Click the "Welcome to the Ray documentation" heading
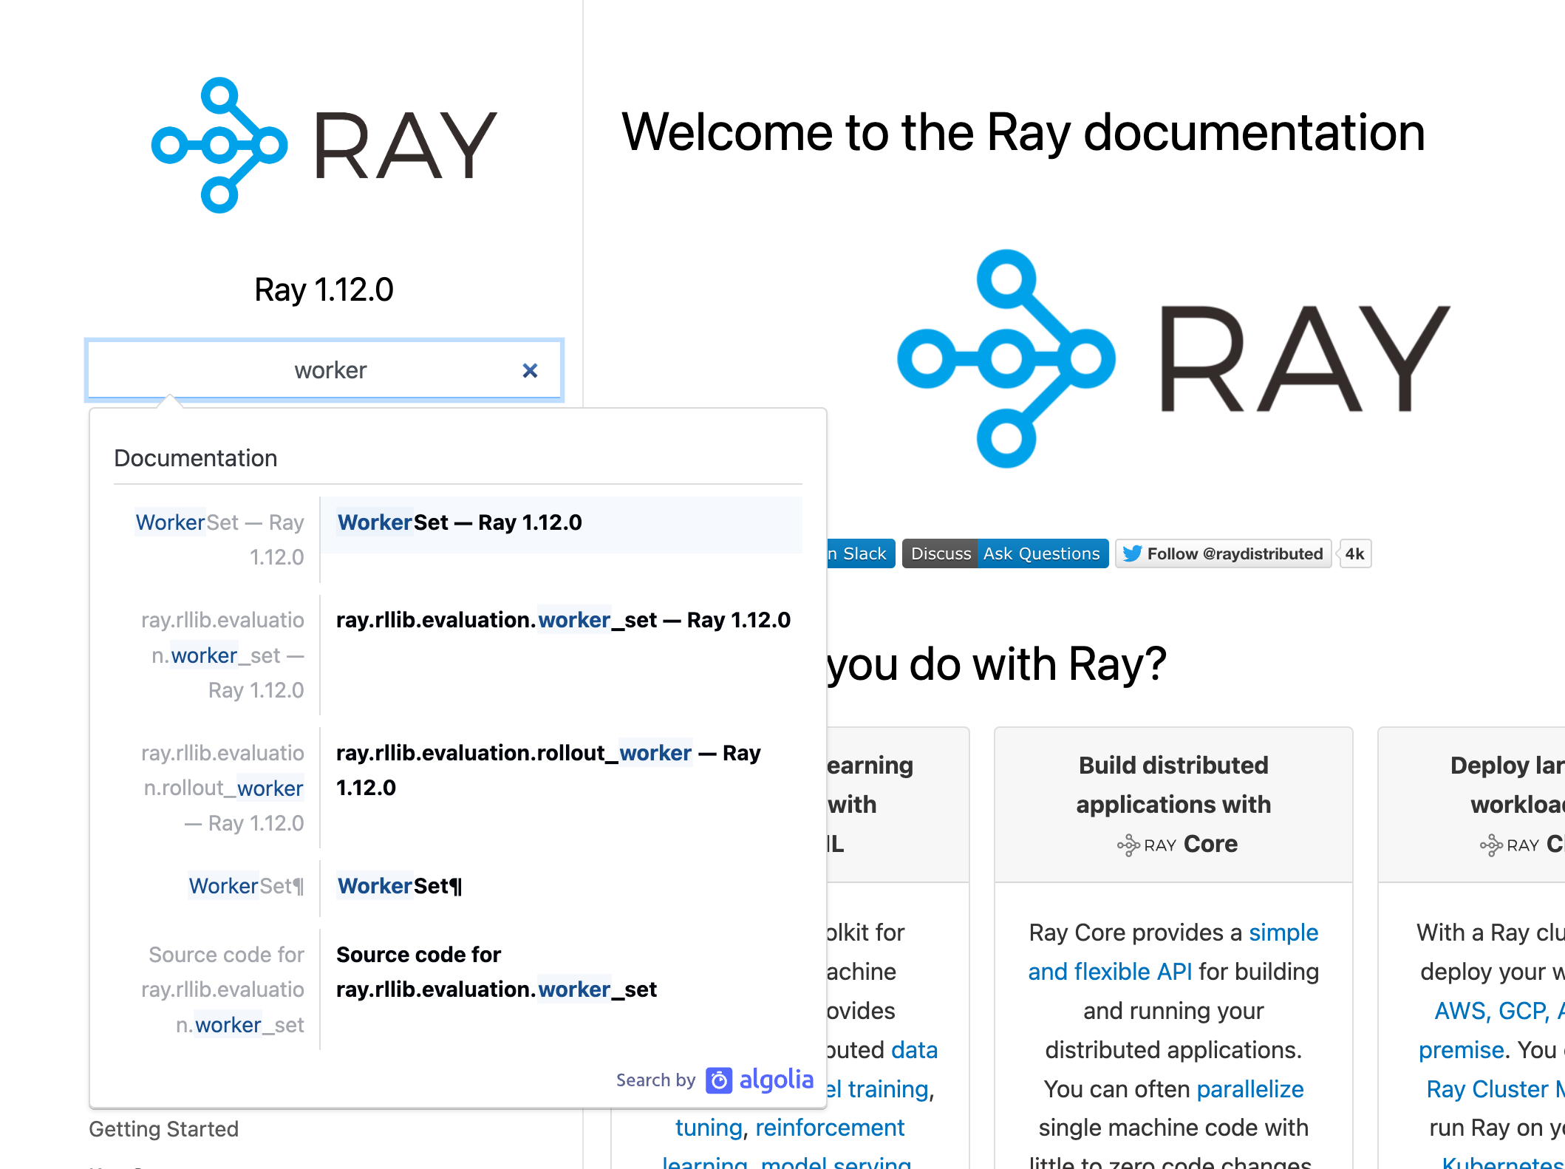The image size is (1565, 1169). tap(1023, 132)
